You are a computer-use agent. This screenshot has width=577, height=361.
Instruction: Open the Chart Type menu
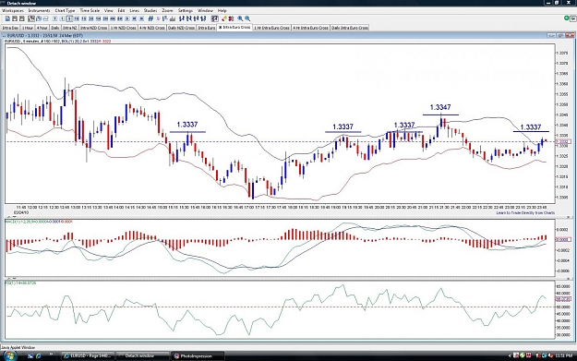[x=65, y=11]
